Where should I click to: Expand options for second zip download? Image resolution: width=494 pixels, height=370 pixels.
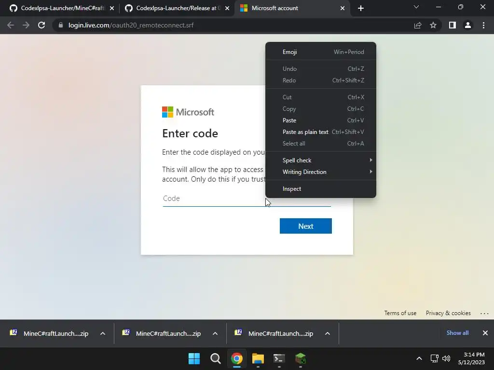[215, 333]
